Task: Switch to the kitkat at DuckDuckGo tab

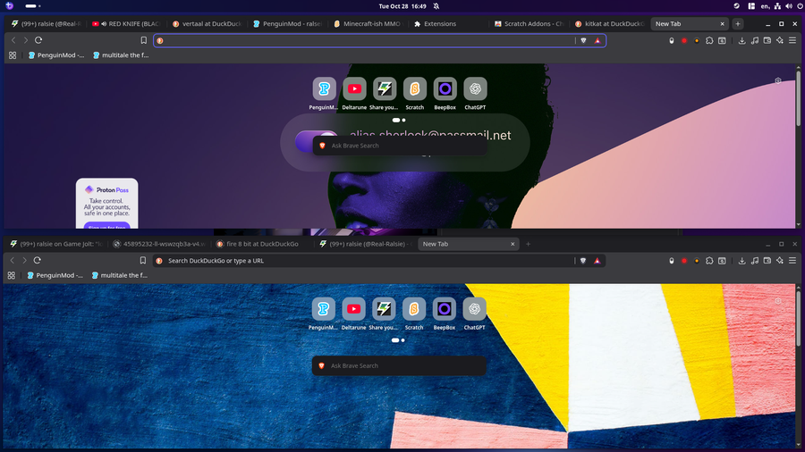Action: pyautogui.click(x=609, y=23)
